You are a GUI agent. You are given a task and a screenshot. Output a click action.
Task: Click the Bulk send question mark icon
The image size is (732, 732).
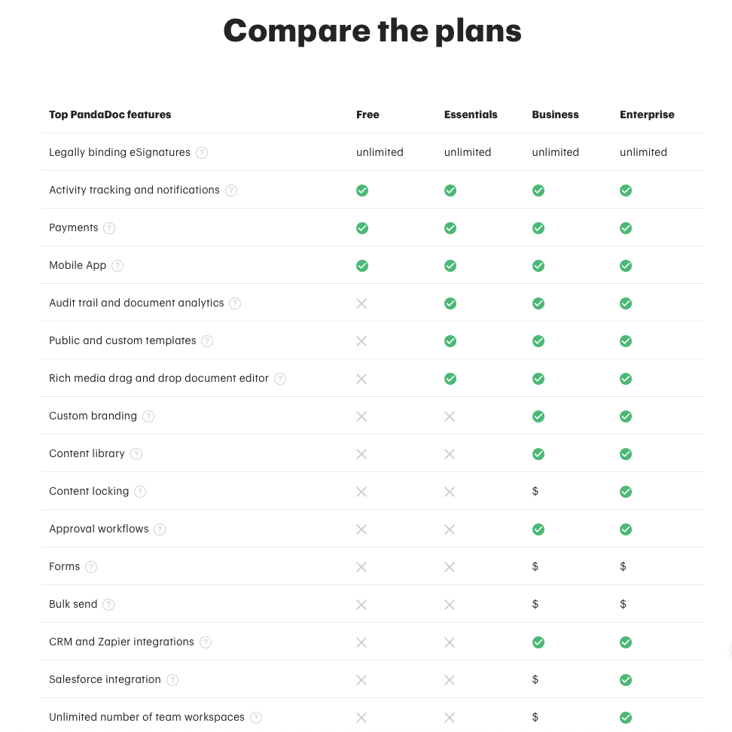(x=108, y=604)
